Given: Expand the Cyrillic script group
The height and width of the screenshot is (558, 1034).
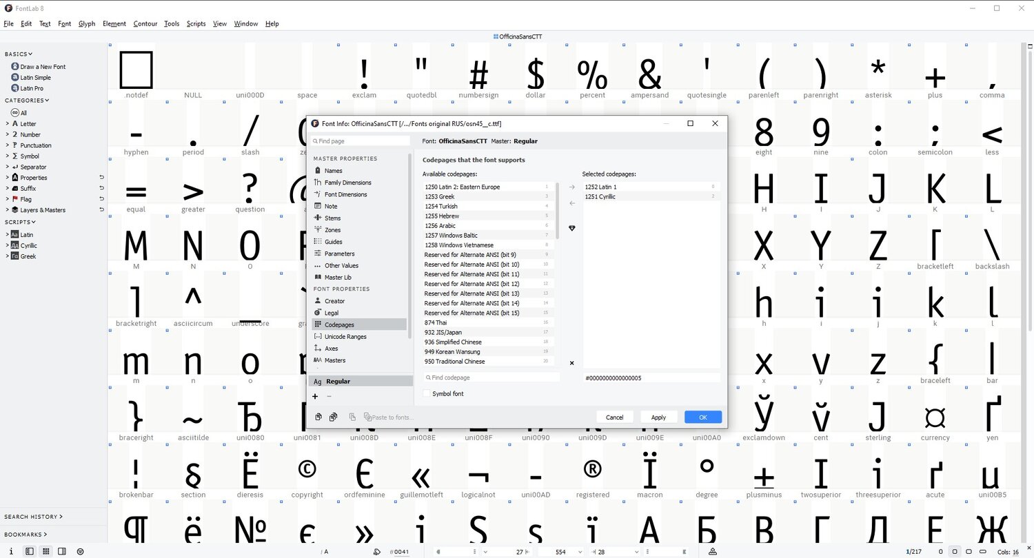Looking at the screenshot, I should [7, 245].
